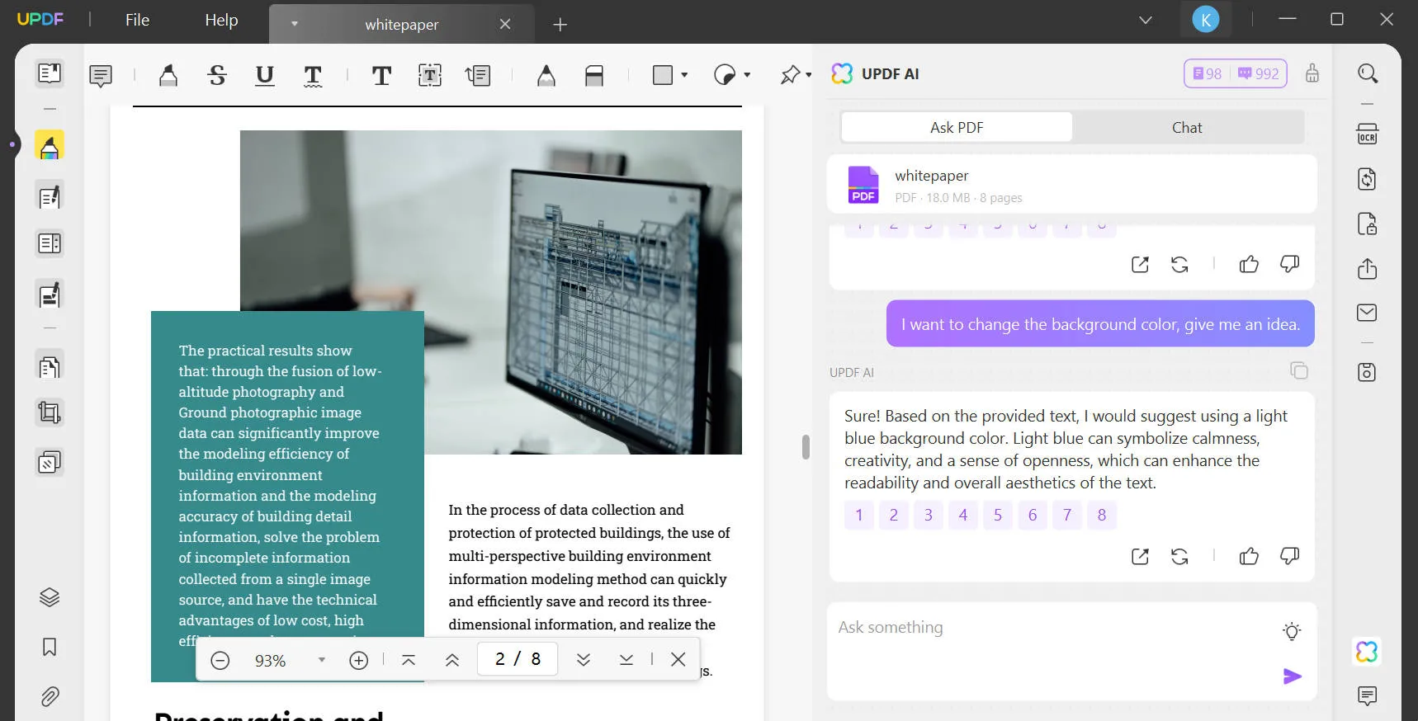This screenshot has width=1418, height=721.
Task: Switch to the Ask PDF tab
Action: coord(957,127)
